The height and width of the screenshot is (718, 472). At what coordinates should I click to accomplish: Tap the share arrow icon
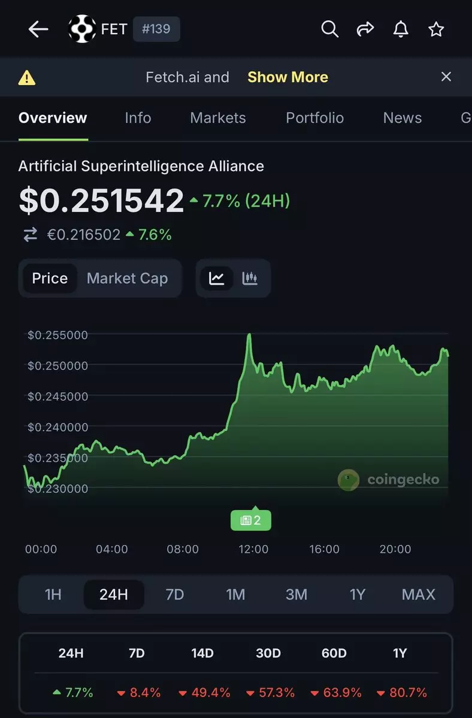(365, 29)
